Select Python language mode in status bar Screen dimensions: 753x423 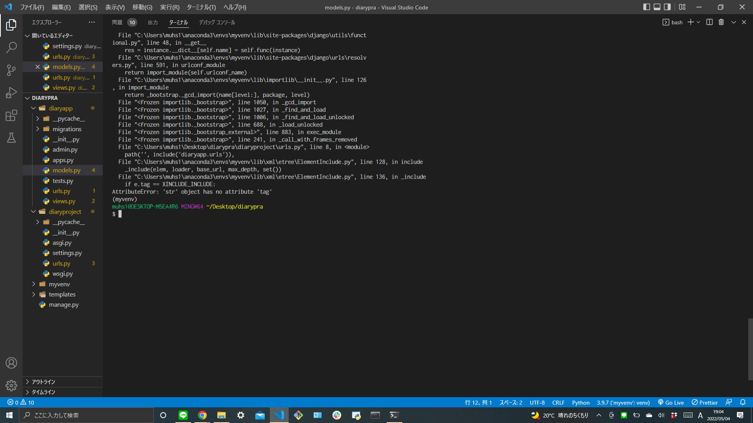coord(580,403)
